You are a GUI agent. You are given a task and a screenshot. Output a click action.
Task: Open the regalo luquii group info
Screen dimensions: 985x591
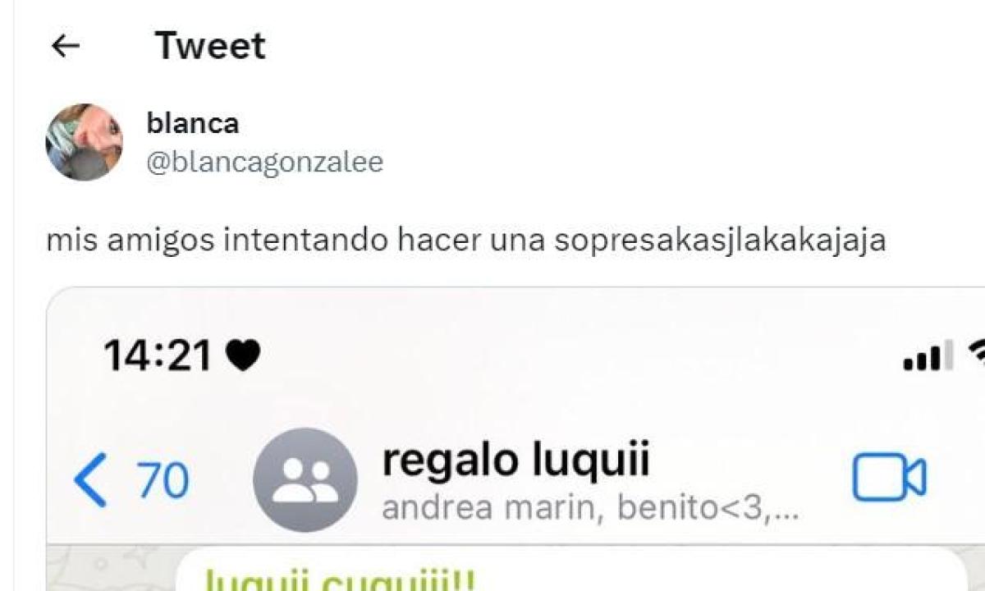[515, 461]
